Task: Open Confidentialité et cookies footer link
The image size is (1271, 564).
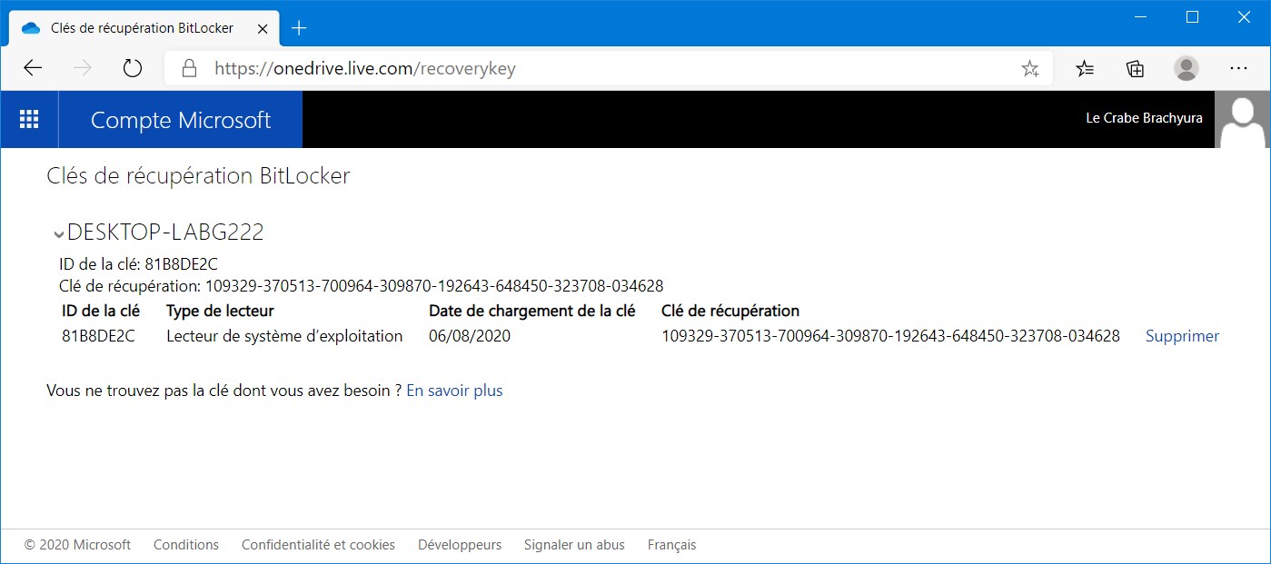Action: click(318, 545)
